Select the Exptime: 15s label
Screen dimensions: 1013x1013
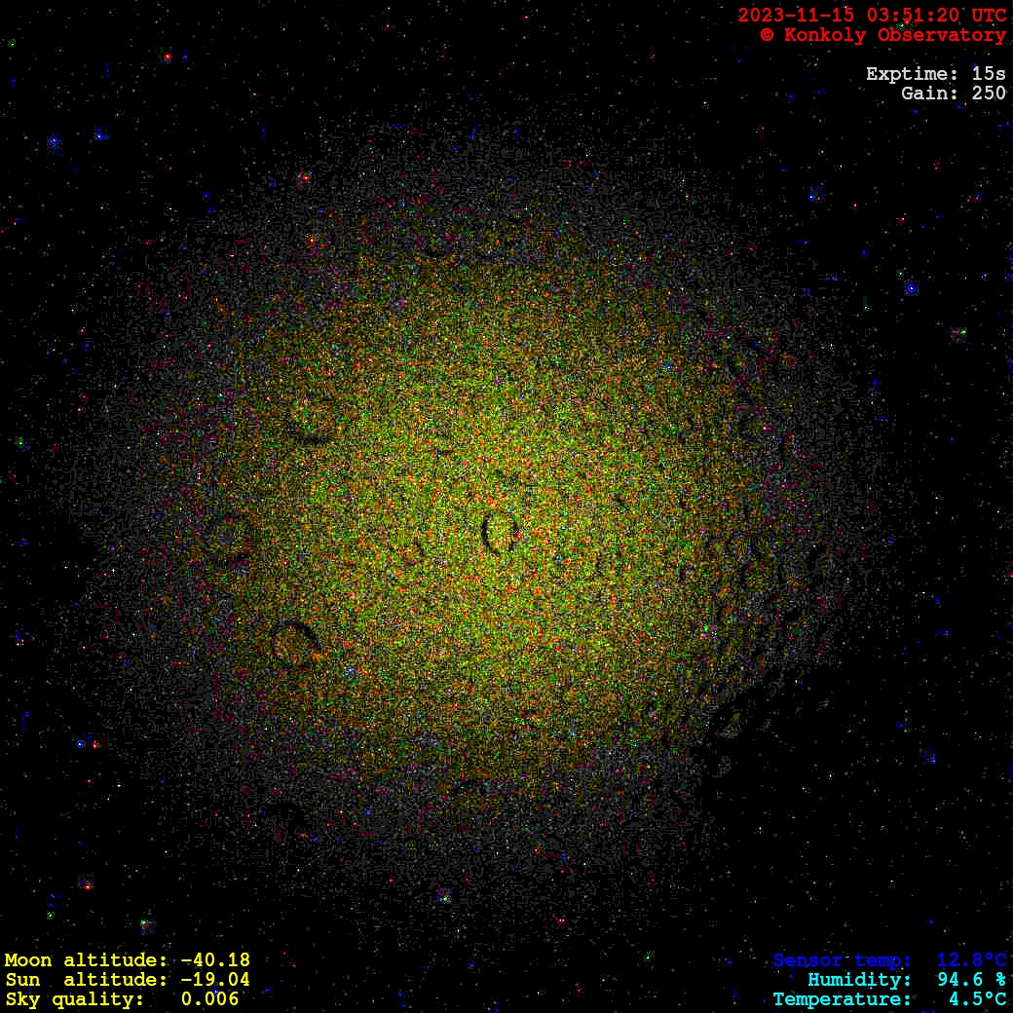tap(935, 74)
